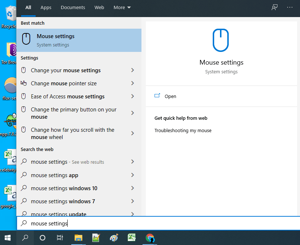Switch to the Apps tab
Viewport: 300px width, 245px height.
point(46,7)
